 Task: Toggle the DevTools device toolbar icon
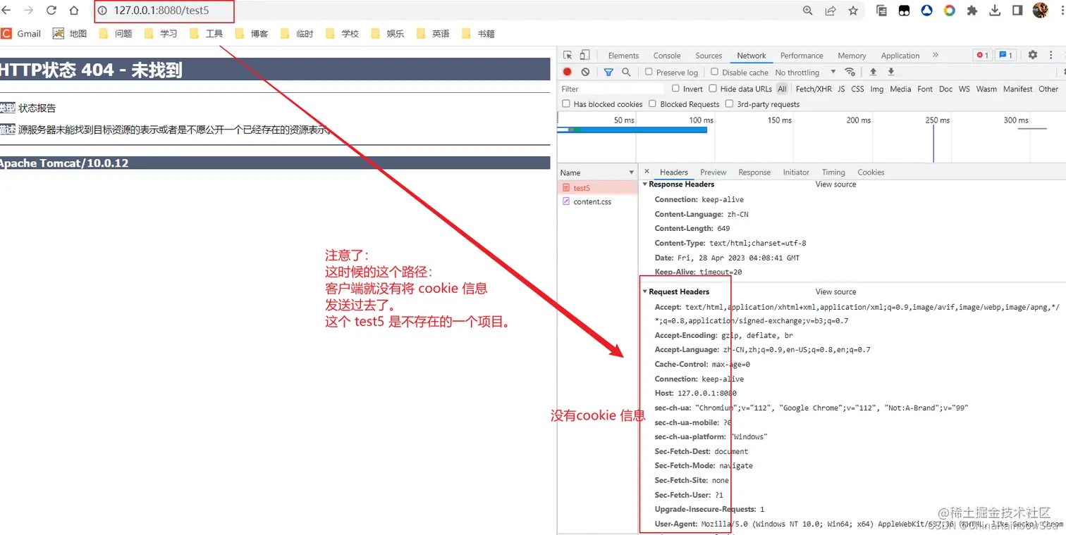584,55
